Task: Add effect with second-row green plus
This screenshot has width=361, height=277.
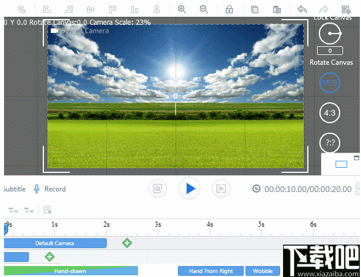Action: click(50, 257)
